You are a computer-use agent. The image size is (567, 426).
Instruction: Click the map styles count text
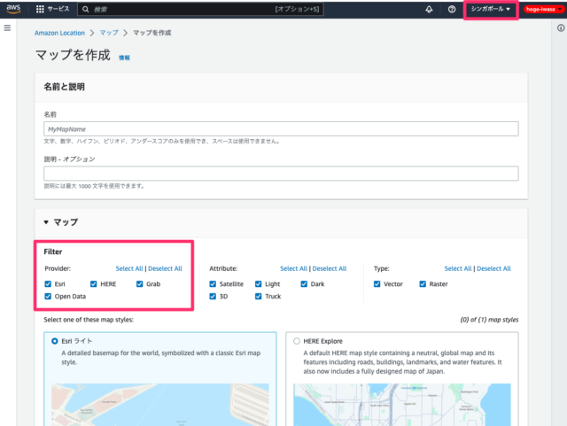click(489, 320)
